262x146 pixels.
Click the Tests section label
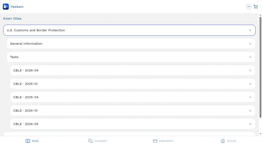pos(14,57)
